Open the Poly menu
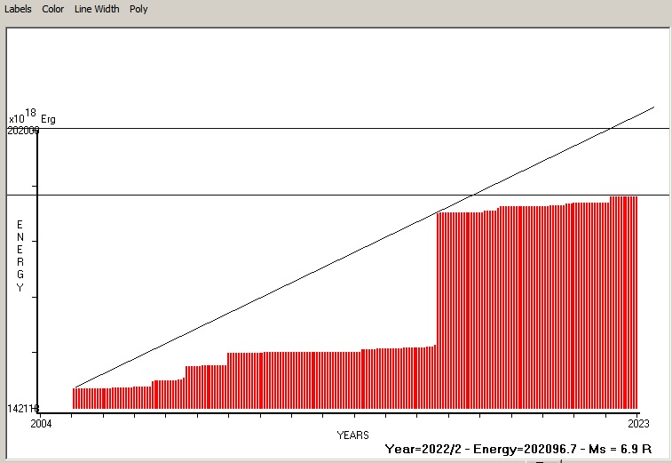Viewport: 672px width, 463px height. (138, 9)
